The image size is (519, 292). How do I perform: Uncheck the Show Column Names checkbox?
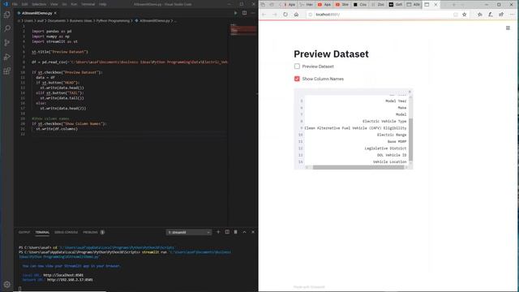297,79
